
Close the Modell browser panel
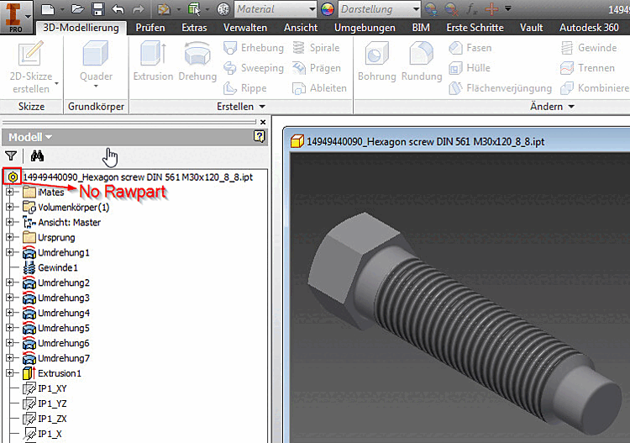click(263, 122)
